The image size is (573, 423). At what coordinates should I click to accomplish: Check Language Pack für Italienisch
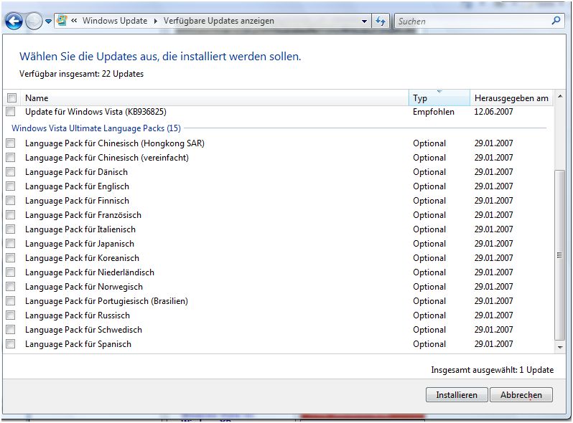pos(11,229)
